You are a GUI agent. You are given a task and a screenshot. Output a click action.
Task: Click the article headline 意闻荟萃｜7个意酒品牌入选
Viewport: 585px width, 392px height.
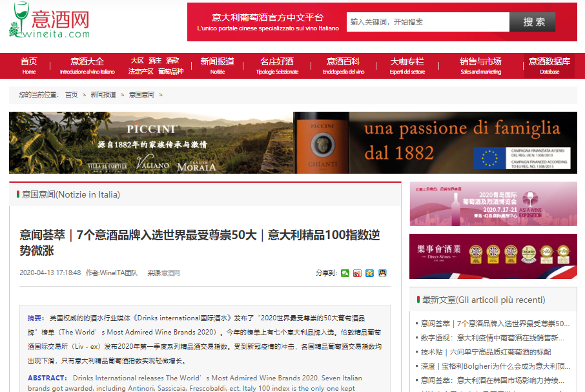click(x=200, y=242)
